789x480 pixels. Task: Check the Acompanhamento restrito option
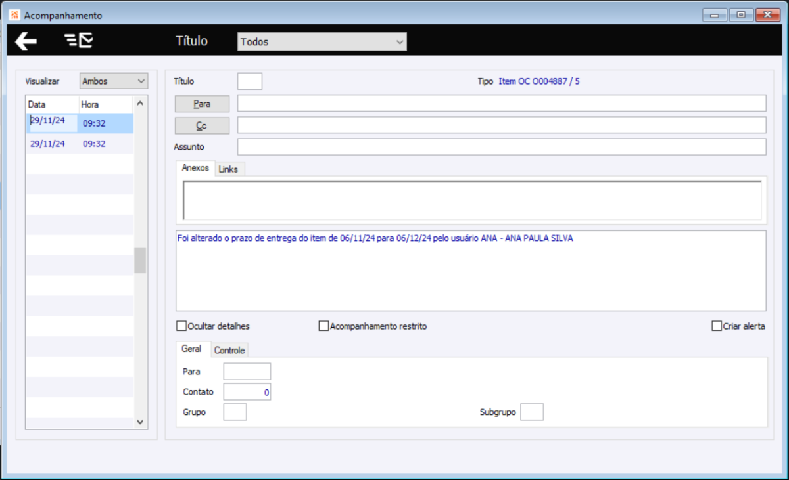323,326
